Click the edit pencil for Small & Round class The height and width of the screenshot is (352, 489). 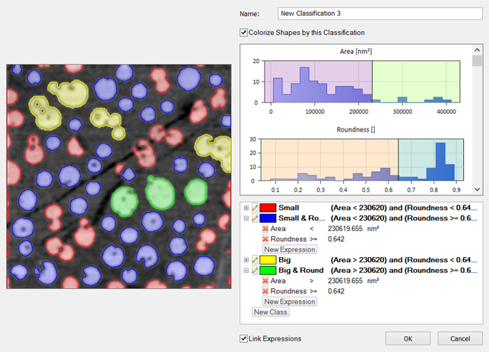256,218
